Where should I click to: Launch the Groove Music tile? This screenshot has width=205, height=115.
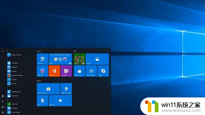pyautogui.click(x=91, y=71)
